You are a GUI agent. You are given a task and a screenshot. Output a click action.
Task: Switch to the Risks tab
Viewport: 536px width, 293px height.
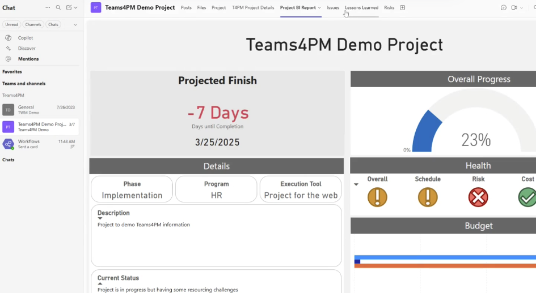click(x=389, y=8)
